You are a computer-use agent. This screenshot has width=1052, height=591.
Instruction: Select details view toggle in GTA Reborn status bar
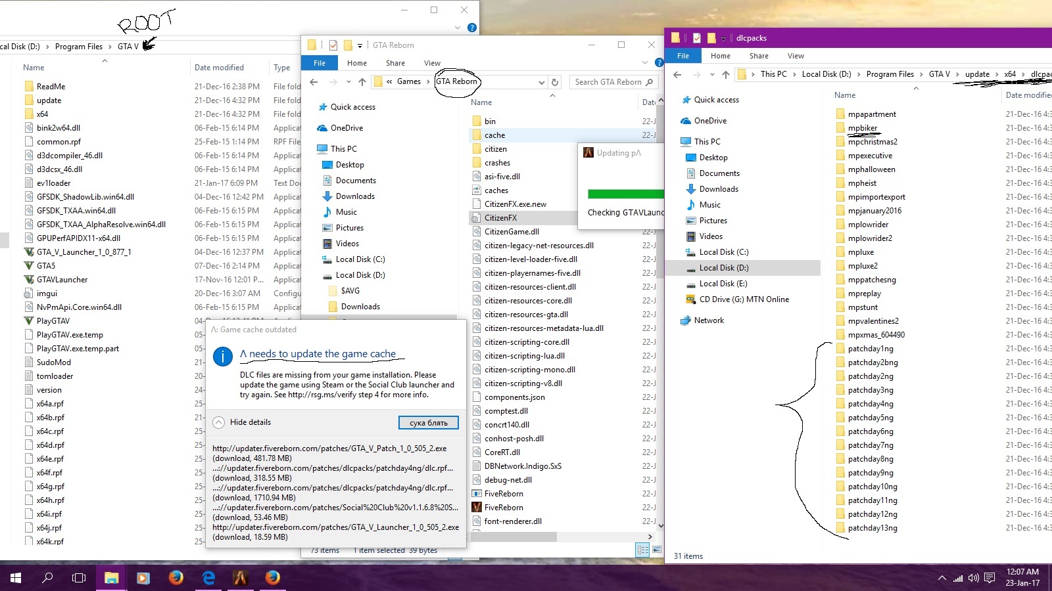(x=642, y=550)
